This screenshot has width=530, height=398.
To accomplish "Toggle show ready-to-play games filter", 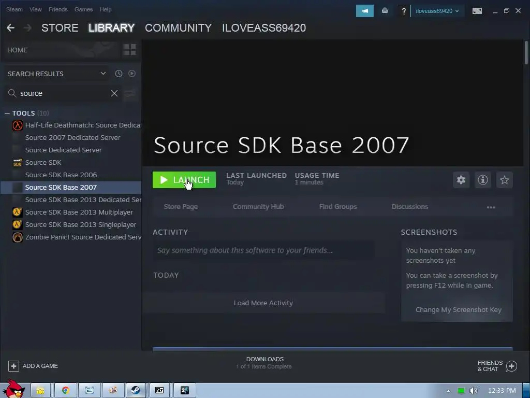I will pos(132,74).
